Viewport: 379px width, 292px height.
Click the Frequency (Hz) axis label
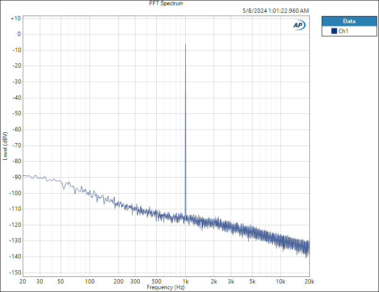coord(165,287)
